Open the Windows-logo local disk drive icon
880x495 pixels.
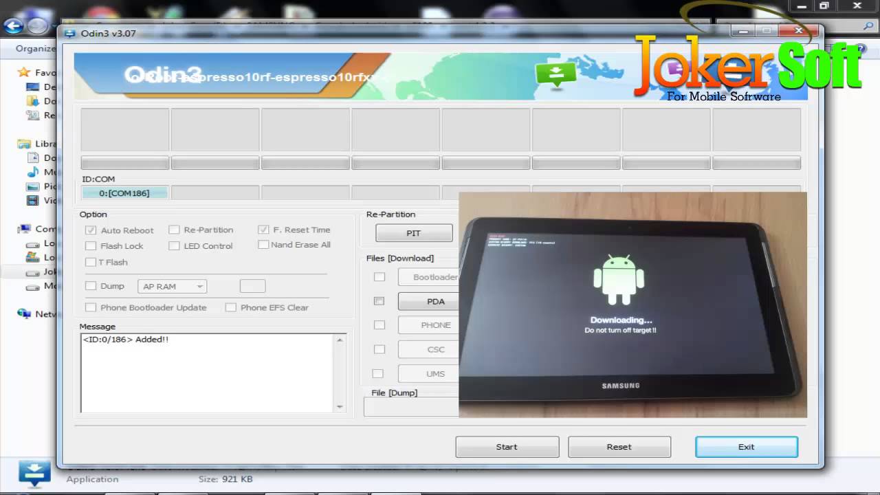pos(32,257)
